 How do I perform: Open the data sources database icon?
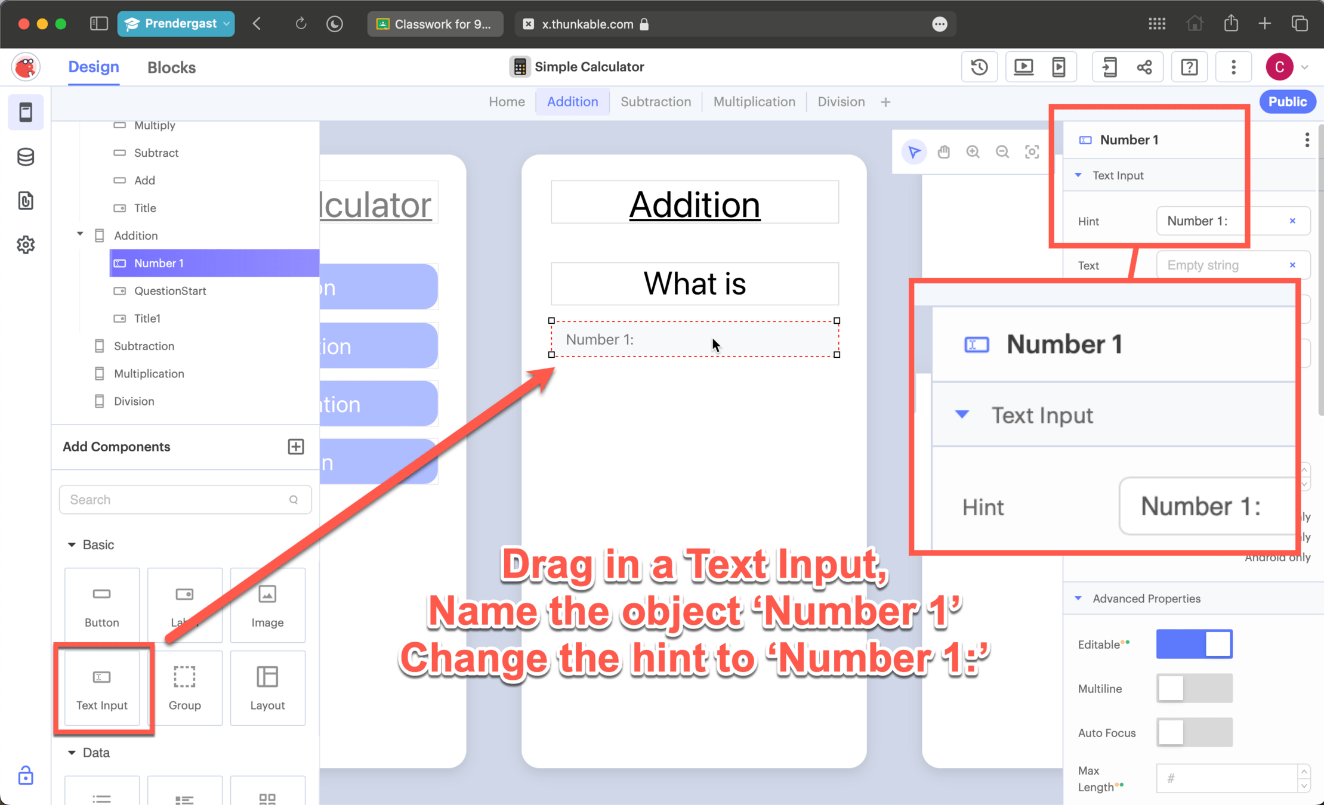(x=26, y=157)
